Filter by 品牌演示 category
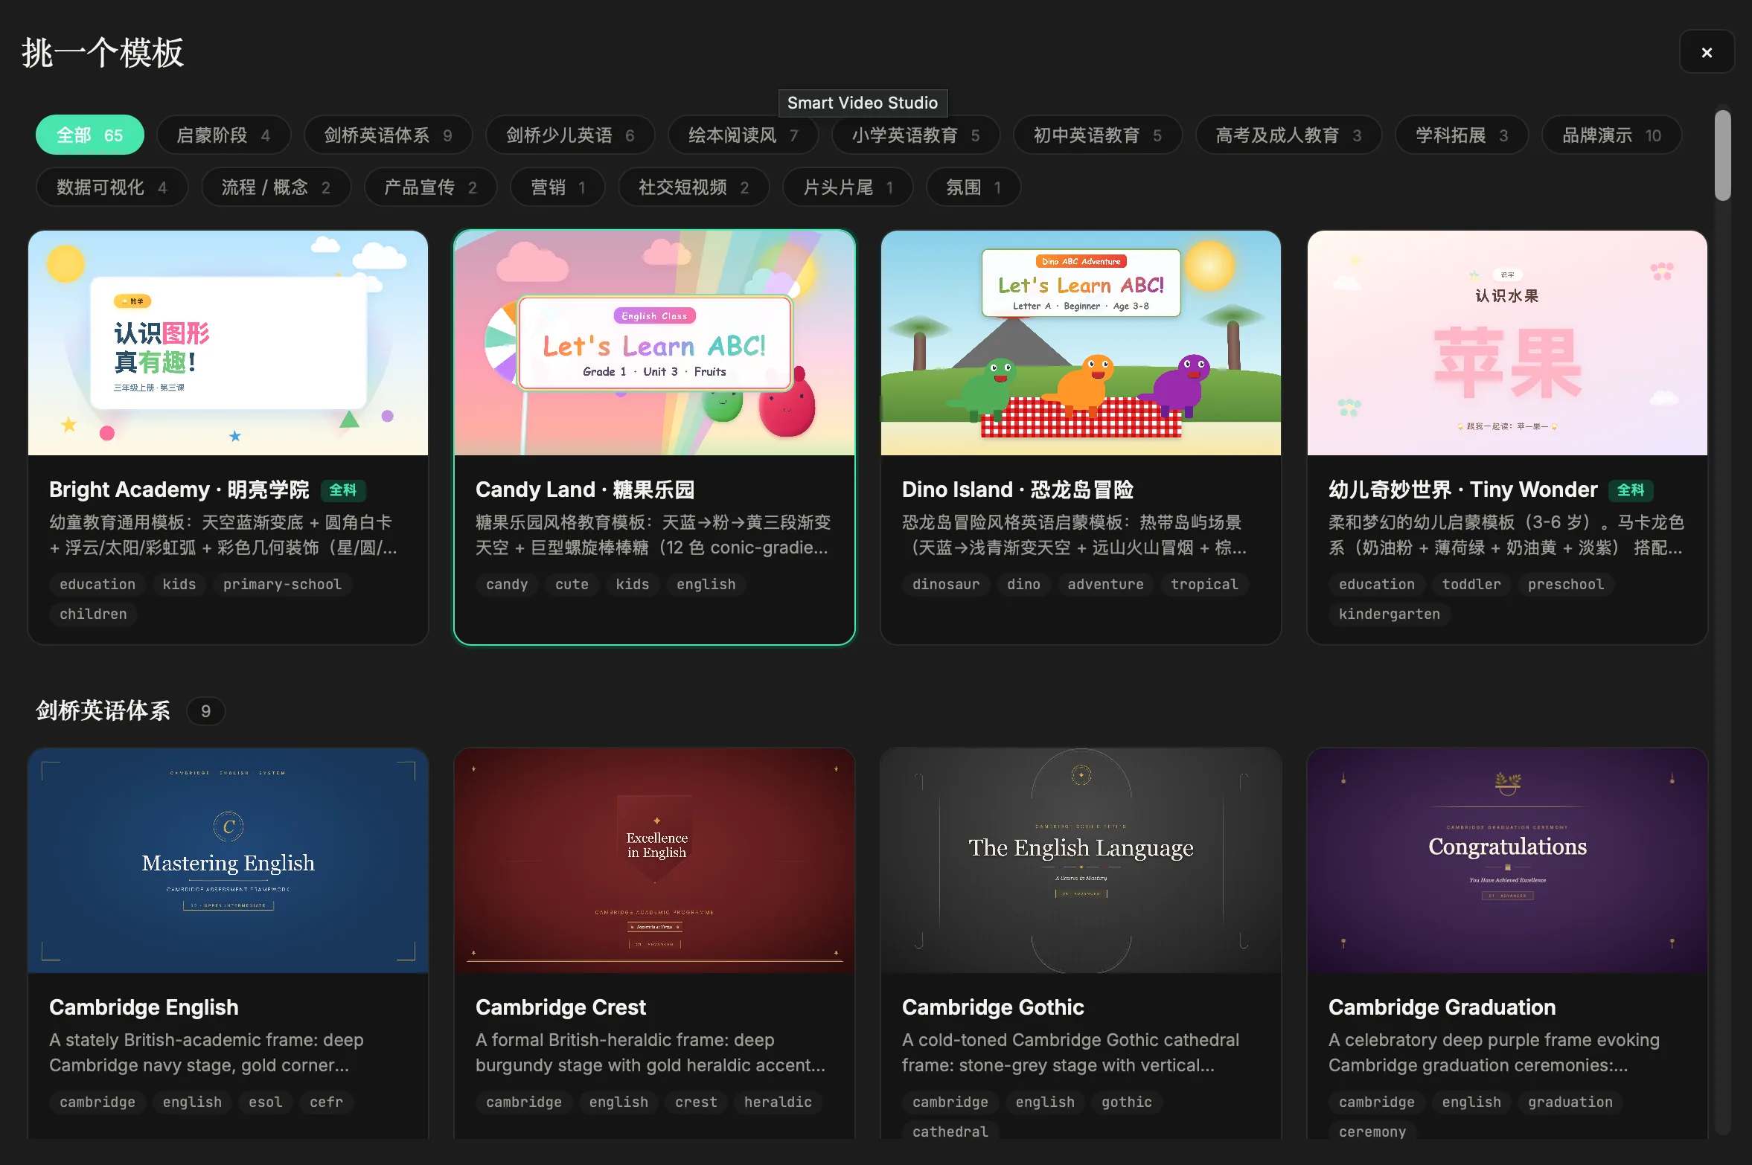The image size is (1752, 1165). (x=1611, y=135)
